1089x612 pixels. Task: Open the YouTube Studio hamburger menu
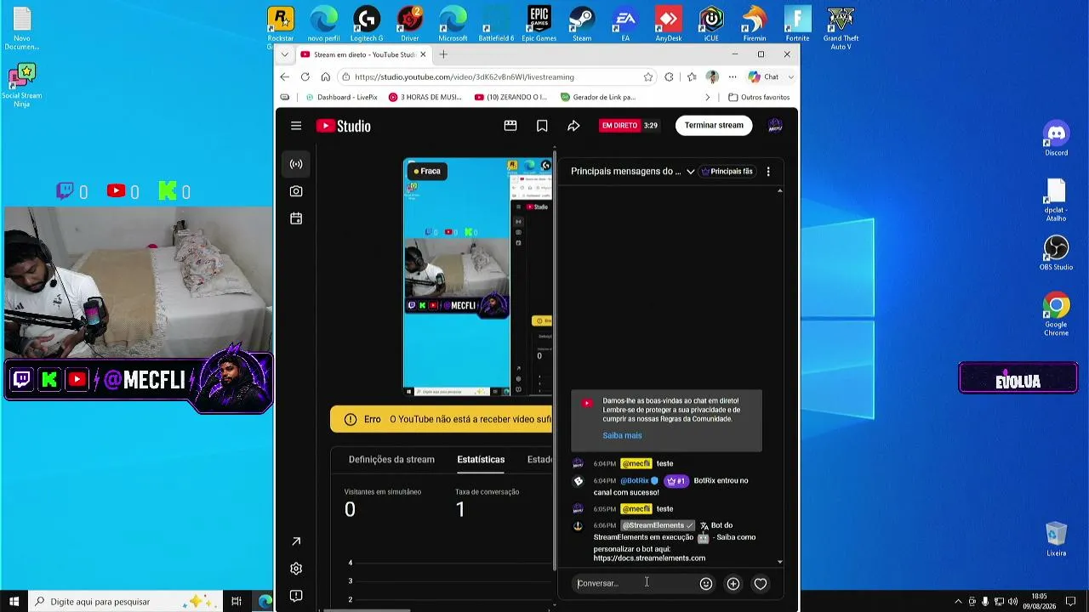(296, 126)
